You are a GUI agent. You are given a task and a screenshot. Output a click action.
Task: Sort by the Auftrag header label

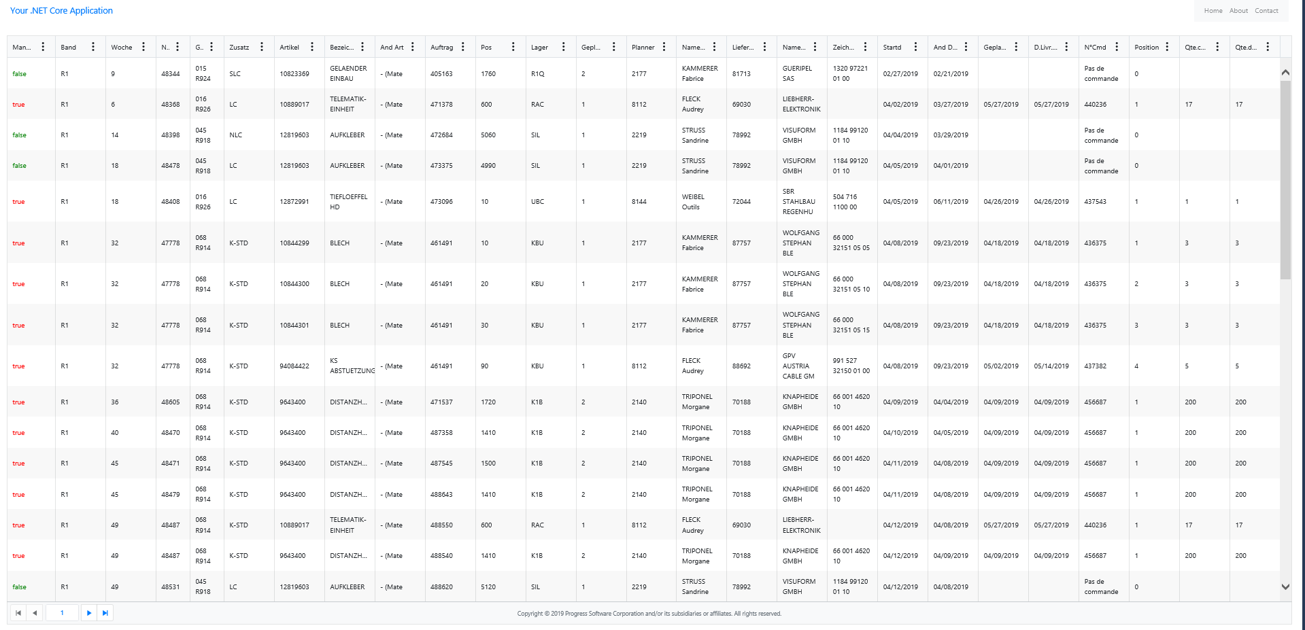(x=442, y=48)
